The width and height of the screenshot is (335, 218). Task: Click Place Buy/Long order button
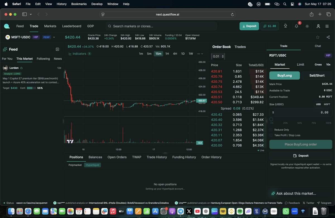[x=301, y=144]
